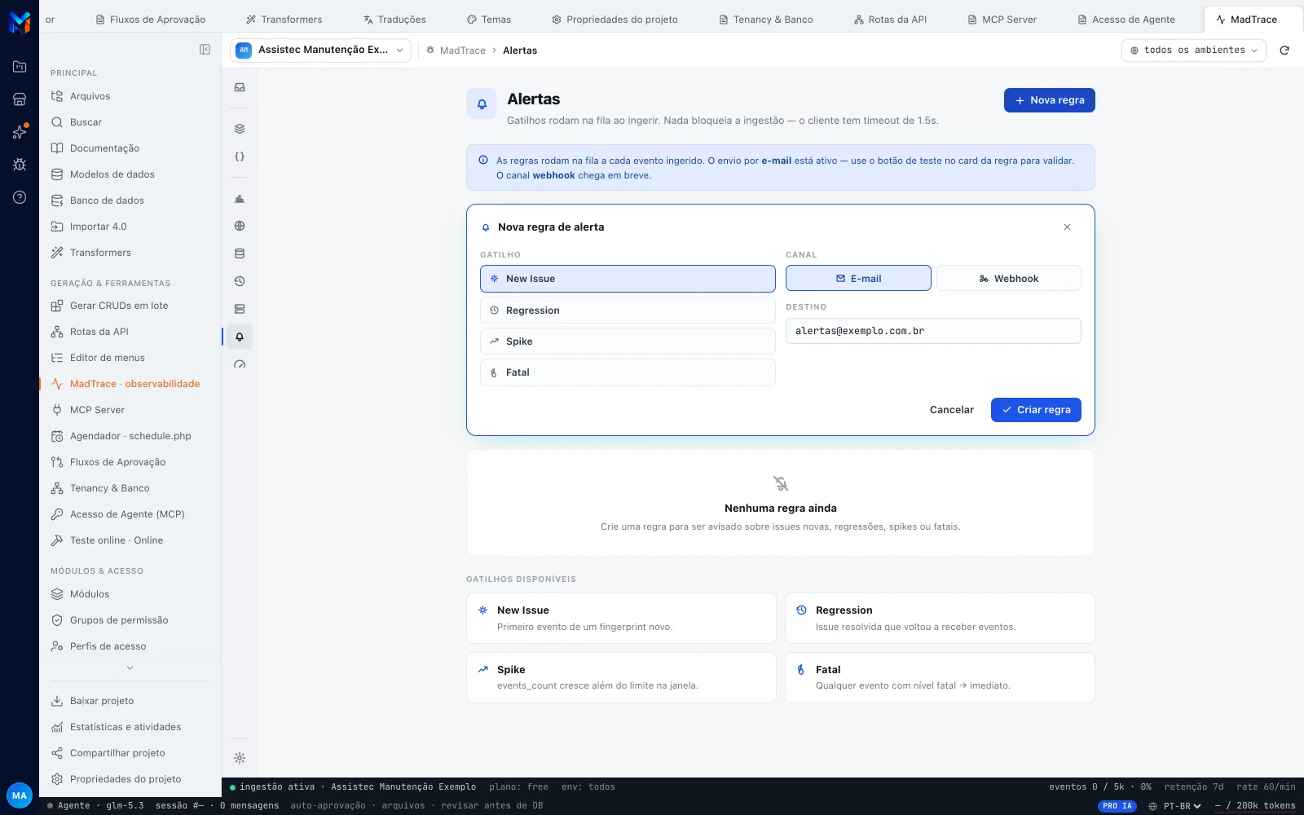Open the Rotas da API tab
The width and height of the screenshot is (1304, 815).
(890, 20)
